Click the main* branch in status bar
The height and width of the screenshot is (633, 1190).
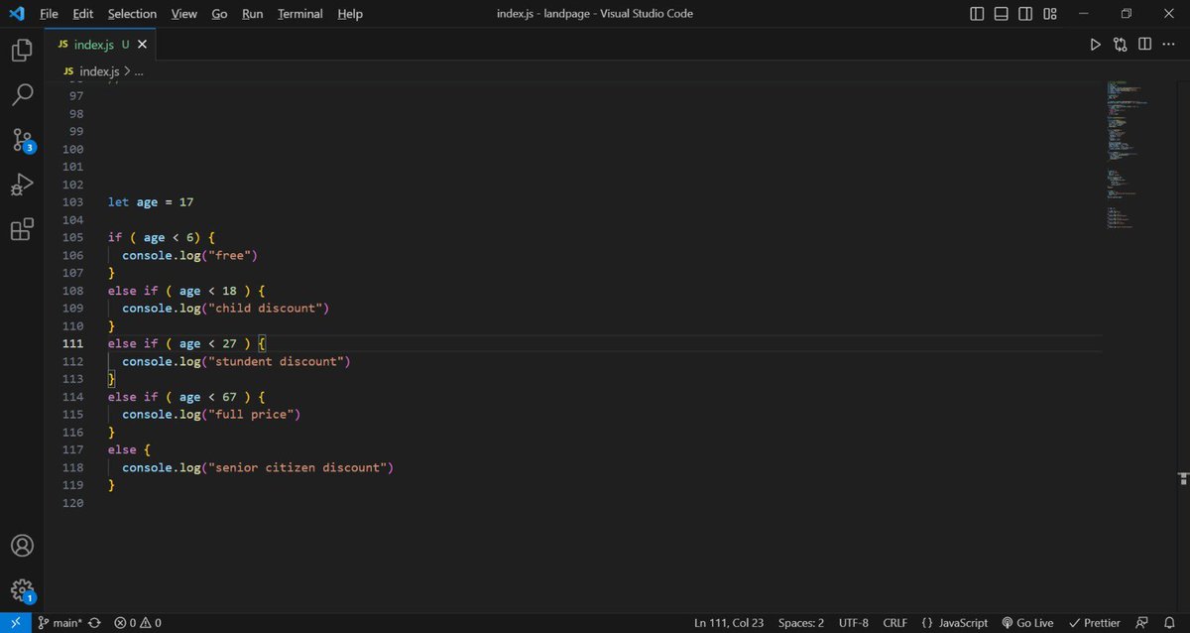click(59, 623)
